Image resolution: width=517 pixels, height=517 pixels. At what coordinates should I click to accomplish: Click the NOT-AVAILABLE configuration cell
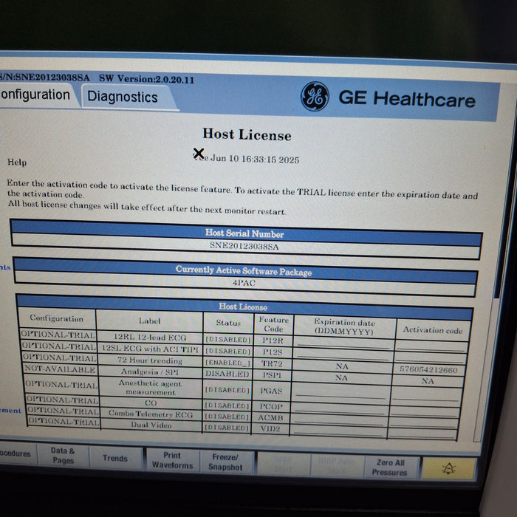(x=60, y=369)
